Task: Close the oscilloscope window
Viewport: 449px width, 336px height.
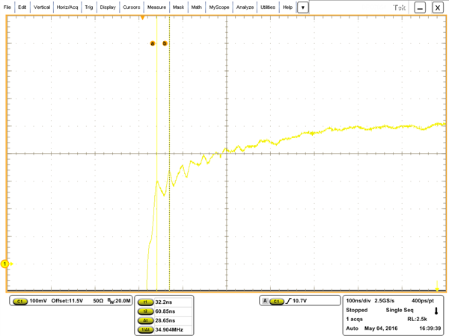Action: 438,7
